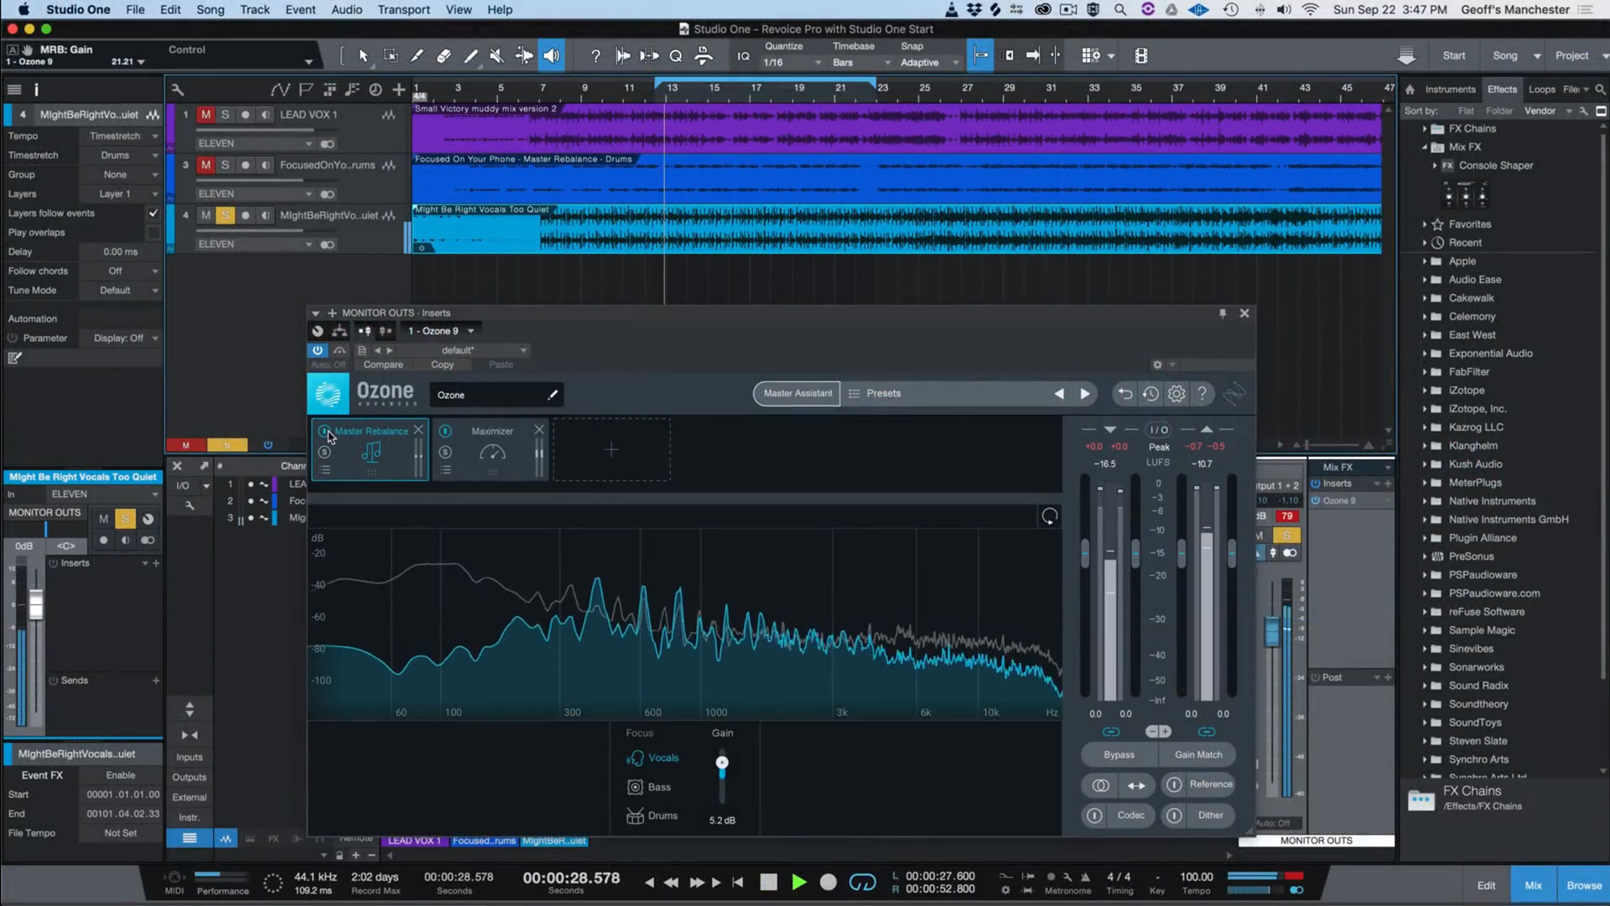Click the Master Assistant button in Ozone
This screenshot has height=906, width=1610.
(796, 393)
